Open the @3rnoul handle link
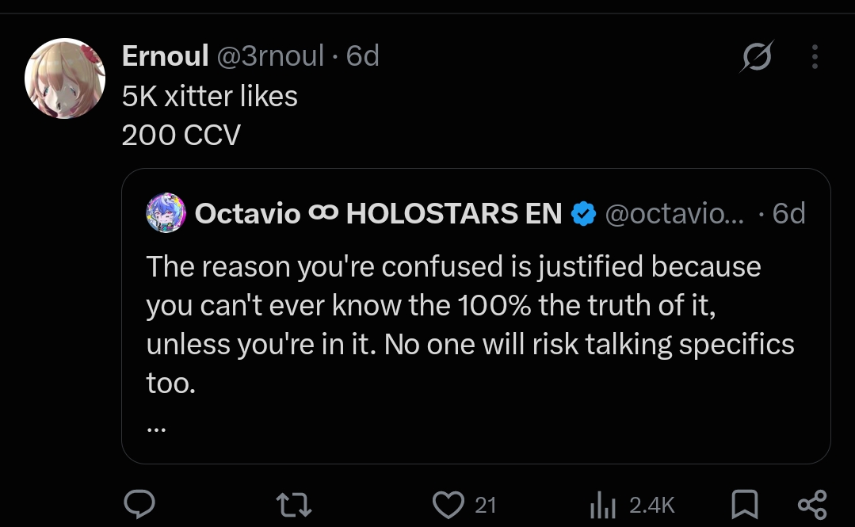The image size is (855, 527). [270, 55]
